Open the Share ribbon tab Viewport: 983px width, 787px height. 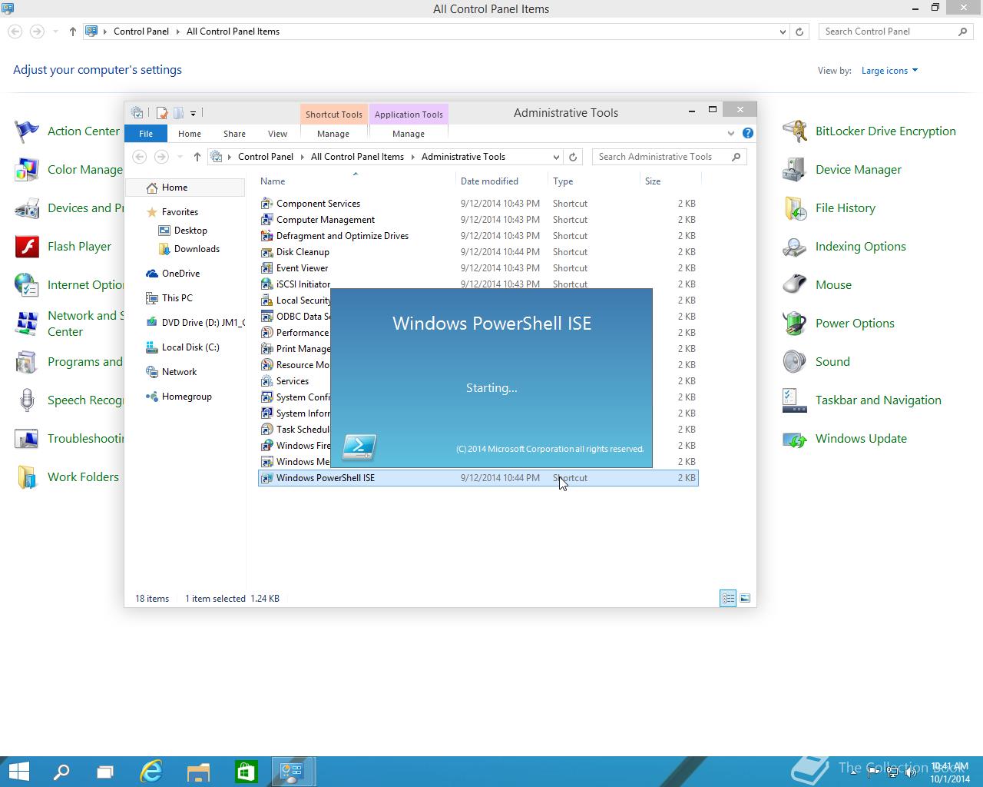(x=234, y=134)
